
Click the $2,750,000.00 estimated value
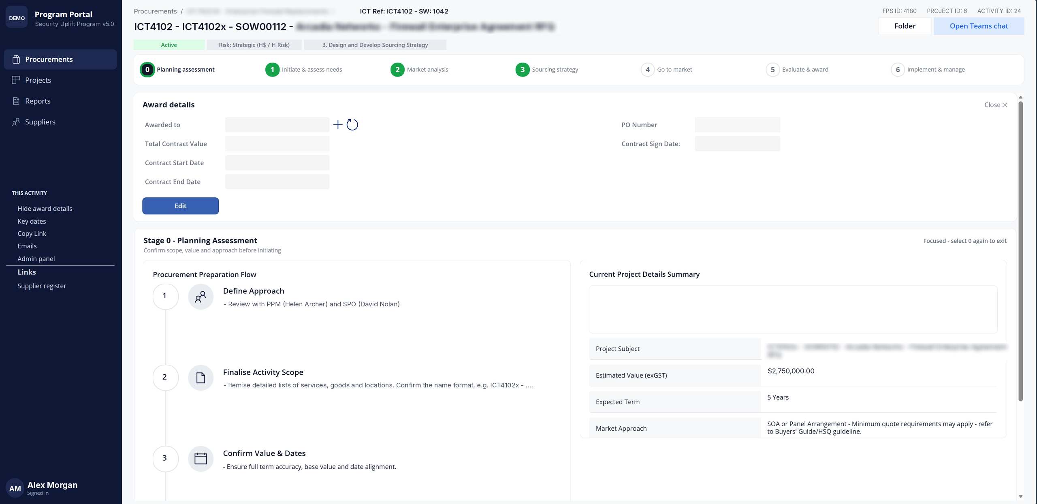point(791,371)
